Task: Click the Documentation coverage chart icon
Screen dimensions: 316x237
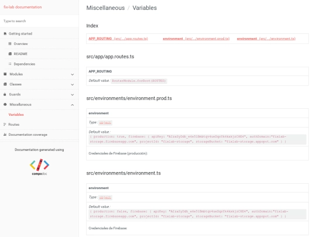Action: [x=5, y=135]
